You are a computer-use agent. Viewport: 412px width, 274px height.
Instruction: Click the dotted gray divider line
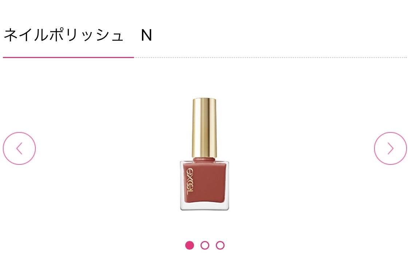pyautogui.click(x=271, y=57)
